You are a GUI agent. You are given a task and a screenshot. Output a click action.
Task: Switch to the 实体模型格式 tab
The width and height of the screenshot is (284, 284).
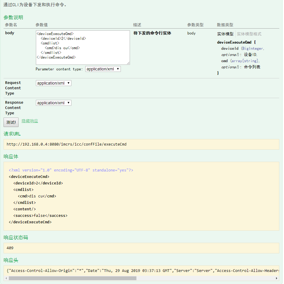(249, 34)
